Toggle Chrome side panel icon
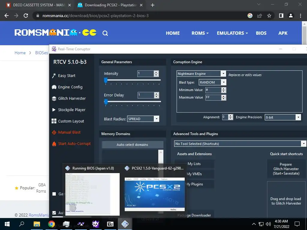307x230 pixels. (281, 16)
